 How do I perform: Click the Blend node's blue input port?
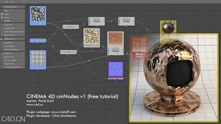click(132, 56)
